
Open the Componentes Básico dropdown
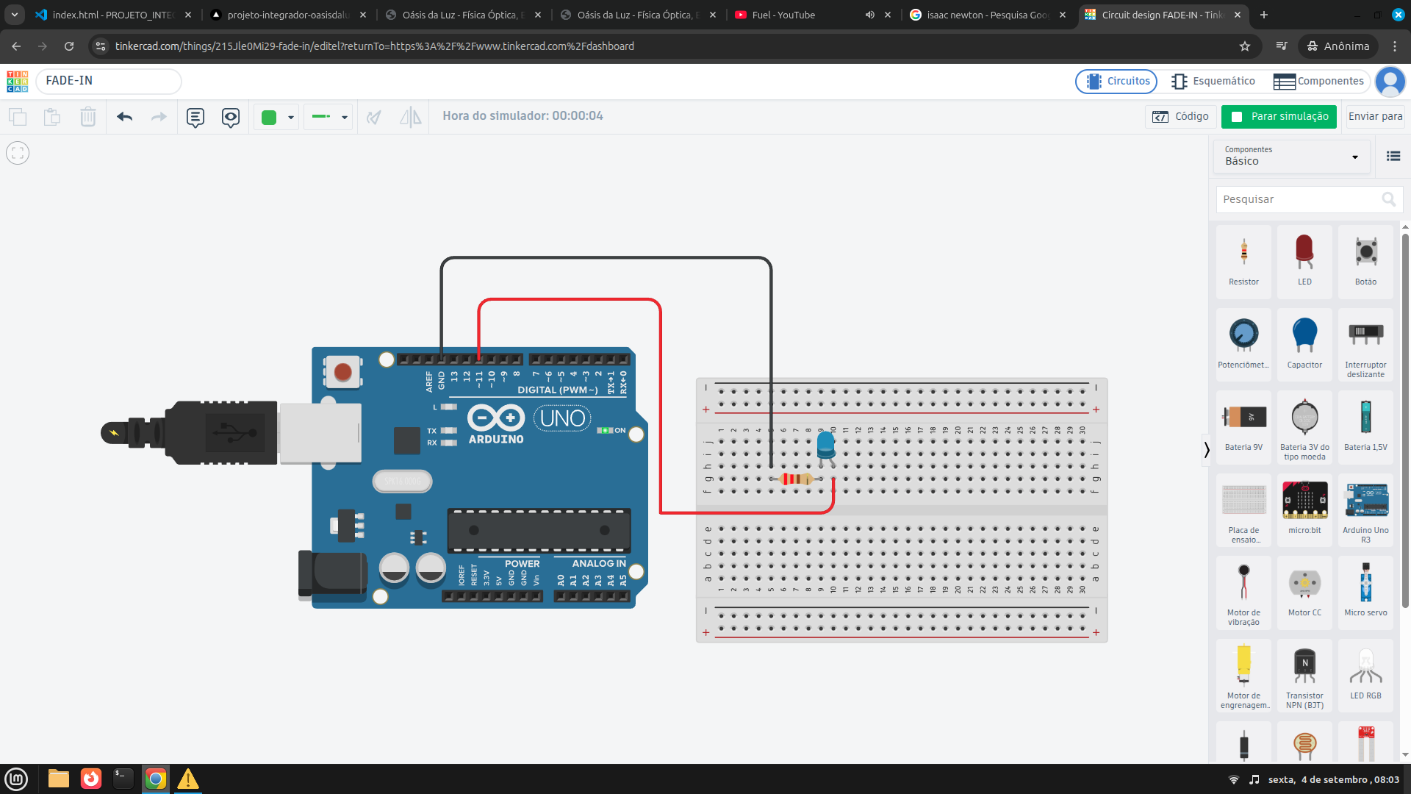pyautogui.click(x=1292, y=157)
